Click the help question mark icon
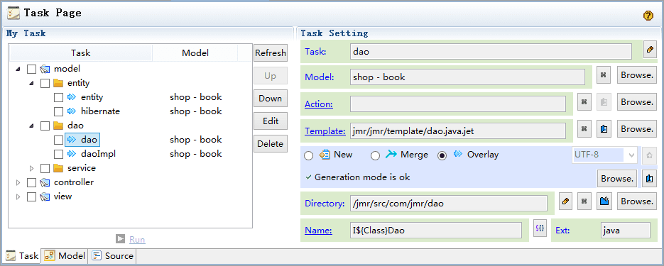The width and height of the screenshot is (664, 266). [648, 16]
